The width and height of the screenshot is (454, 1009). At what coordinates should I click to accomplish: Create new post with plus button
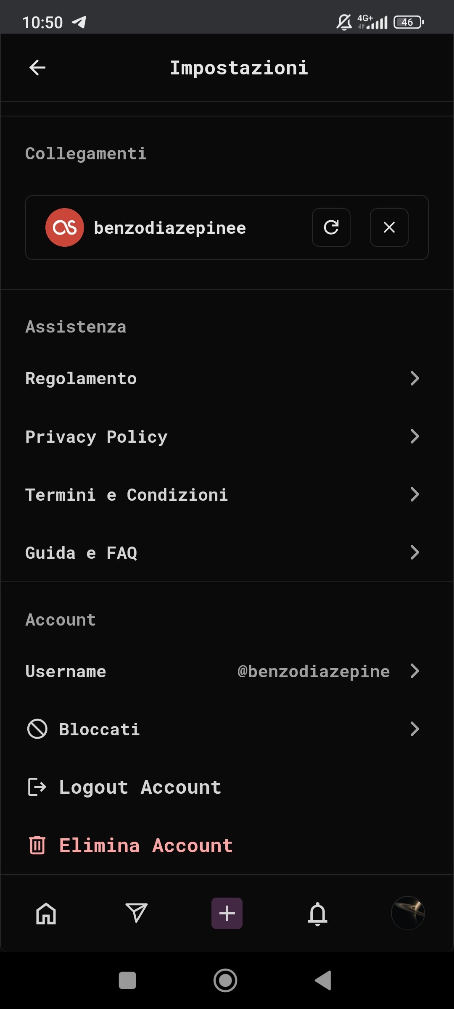pos(227,913)
